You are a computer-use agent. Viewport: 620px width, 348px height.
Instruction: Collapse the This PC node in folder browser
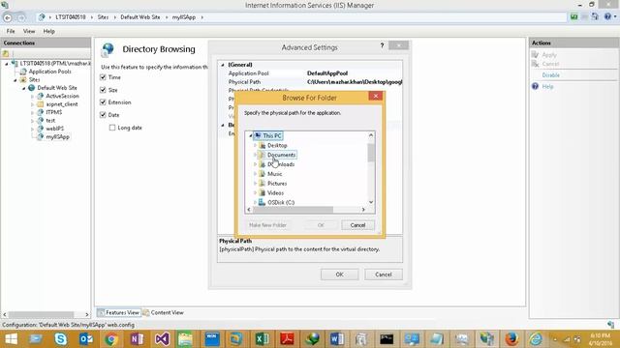tap(251, 135)
